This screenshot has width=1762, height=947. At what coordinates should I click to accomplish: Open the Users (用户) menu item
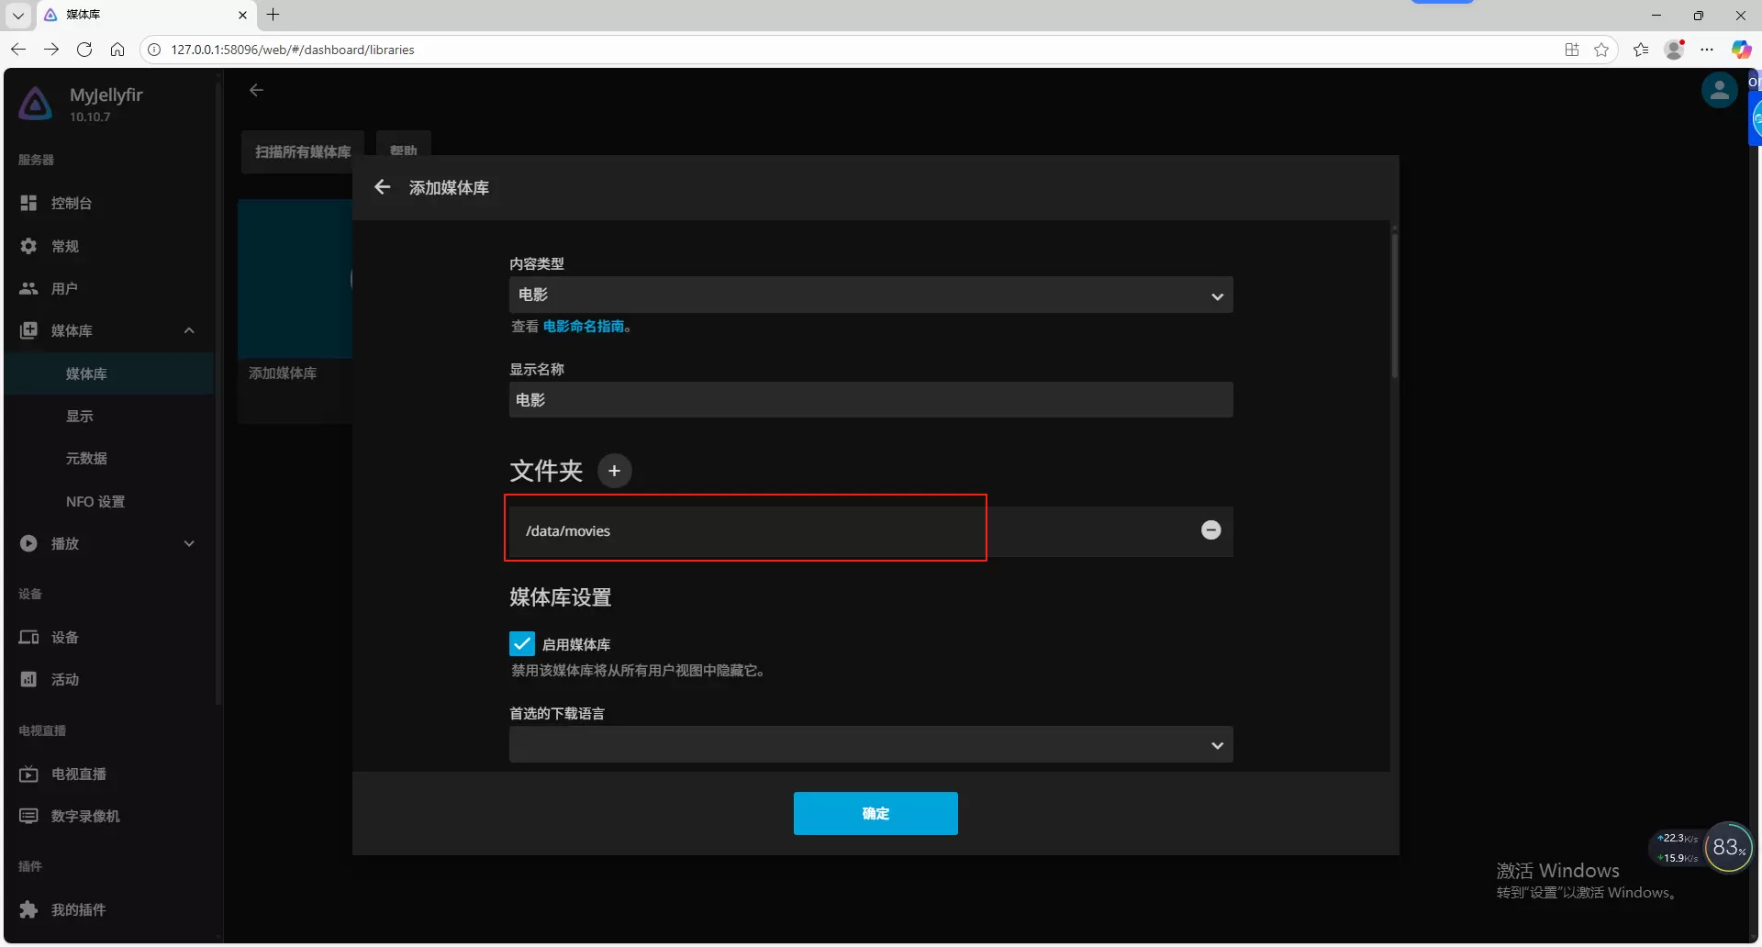(64, 288)
